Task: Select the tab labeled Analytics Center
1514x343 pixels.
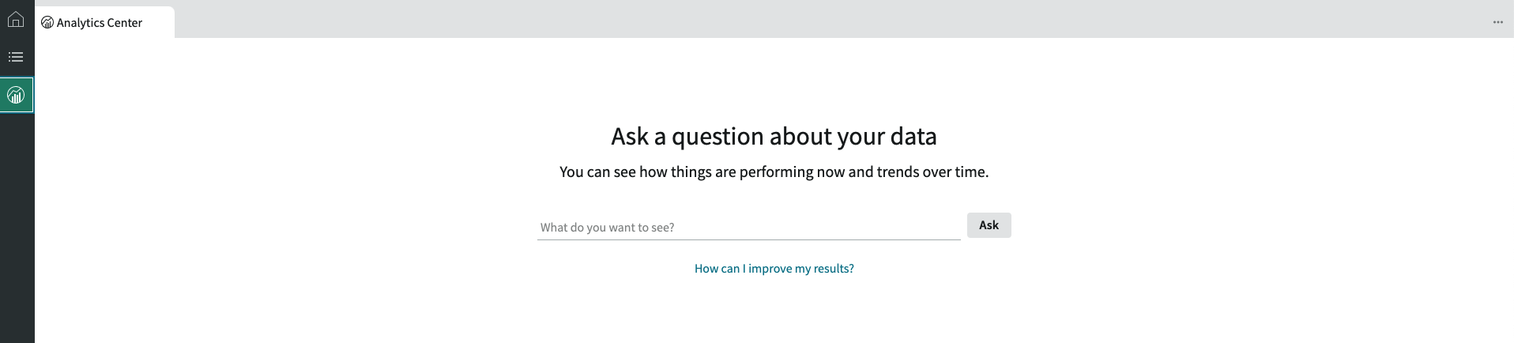Action: [105, 23]
